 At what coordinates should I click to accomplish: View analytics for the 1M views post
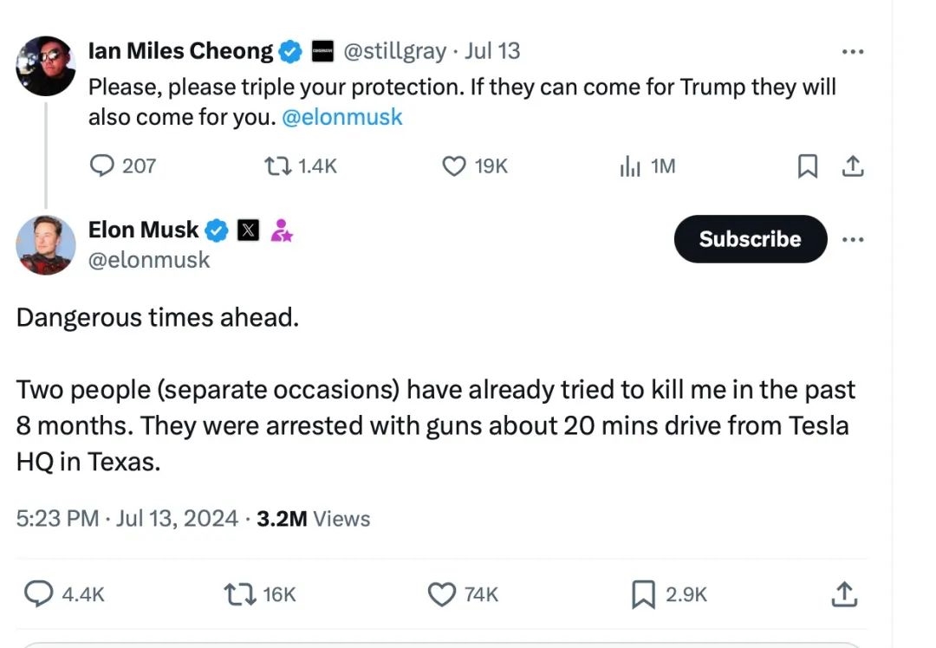(x=630, y=166)
